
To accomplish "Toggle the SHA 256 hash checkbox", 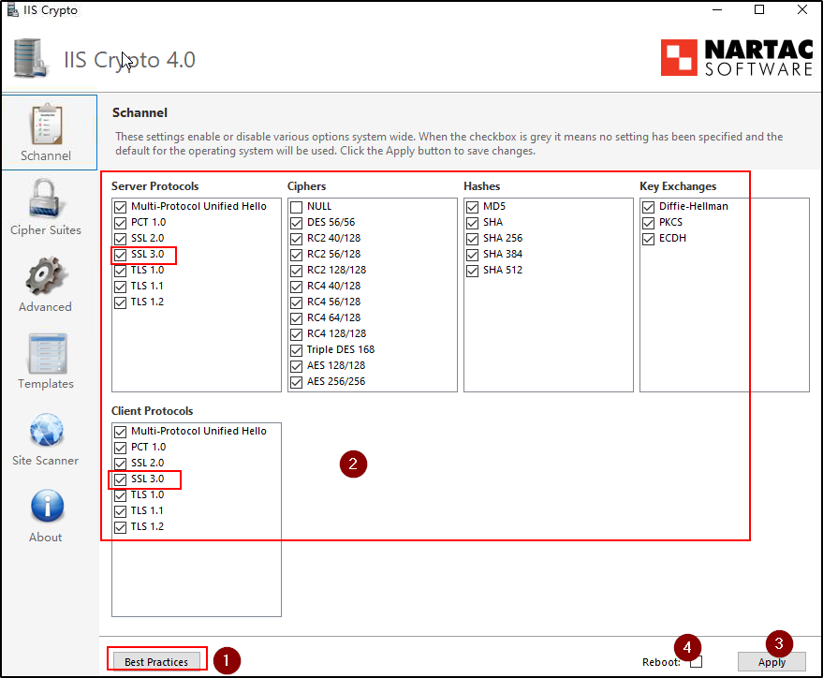I will click(x=473, y=239).
